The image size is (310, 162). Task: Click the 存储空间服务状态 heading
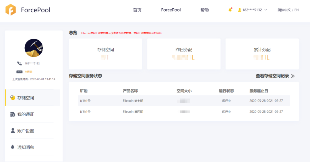pyautogui.click(x=86, y=76)
